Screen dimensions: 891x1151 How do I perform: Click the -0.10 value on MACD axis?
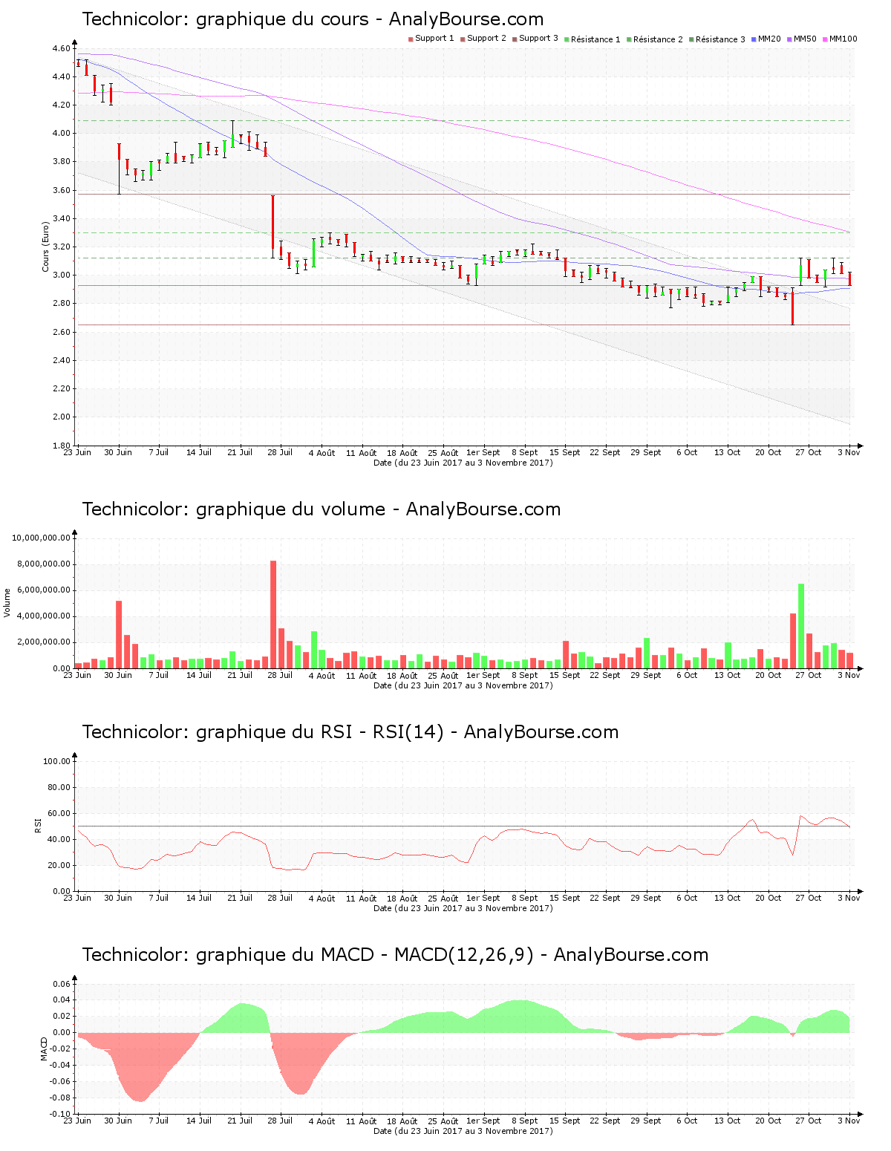pos(60,1114)
